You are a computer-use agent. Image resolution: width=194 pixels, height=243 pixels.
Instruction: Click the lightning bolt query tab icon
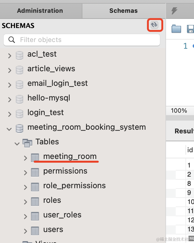point(174,11)
